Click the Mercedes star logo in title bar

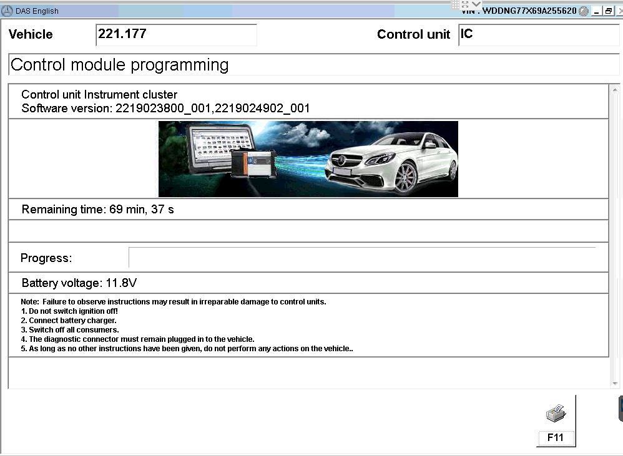tap(7, 11)
